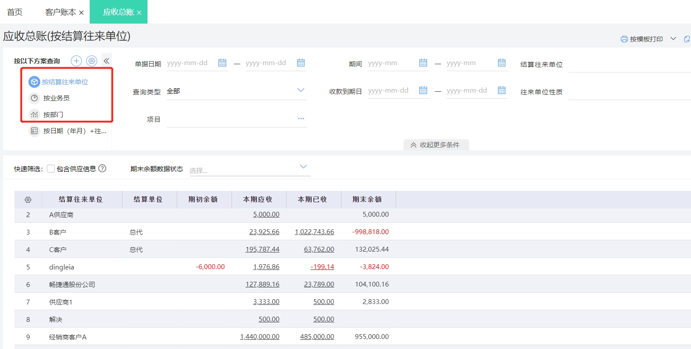
Task: Collapse the query scheme side panel
Action: [106, 61]
